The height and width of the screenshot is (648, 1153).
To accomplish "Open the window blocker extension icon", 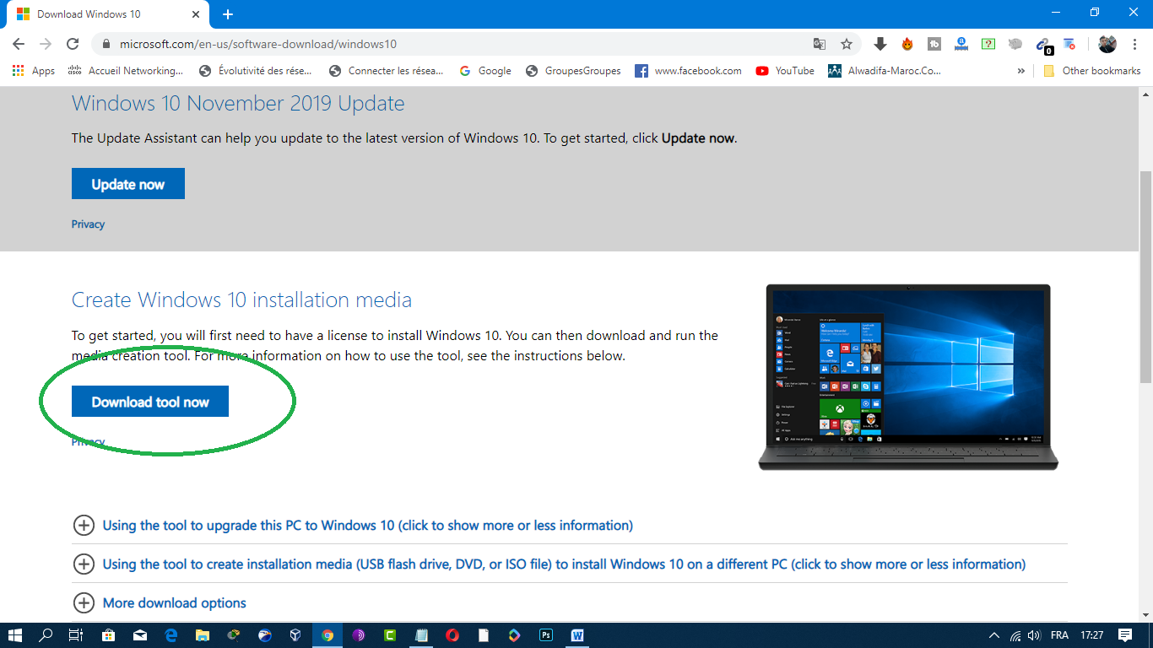I will click(1069, 44).
